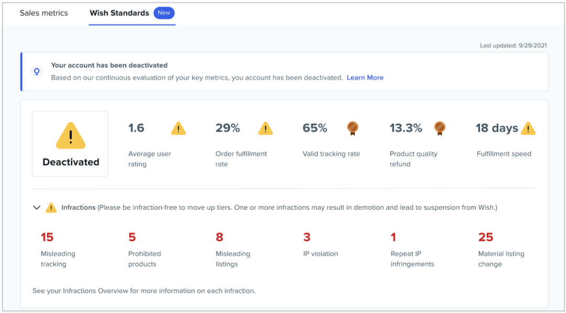The height and width of the screenshot is (313, 566).
Task: Click the 5 Prohibited products count
Action: [132, 238]
